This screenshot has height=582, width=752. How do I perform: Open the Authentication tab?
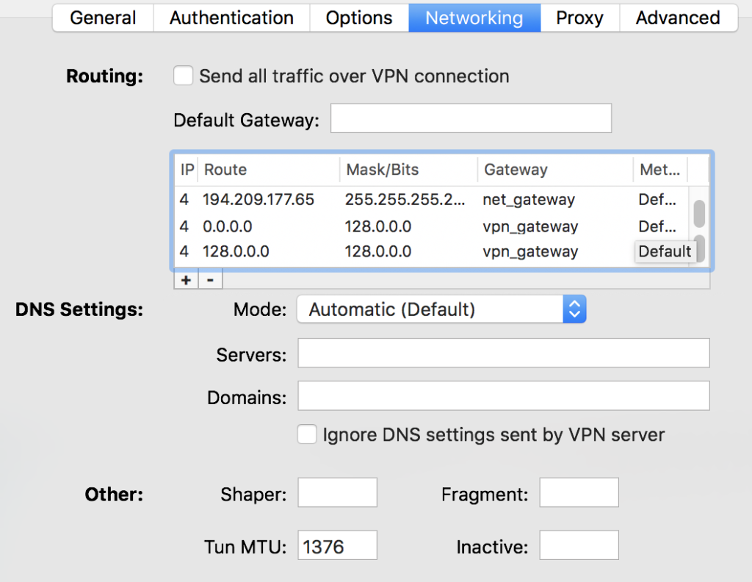tap(231, 18)
